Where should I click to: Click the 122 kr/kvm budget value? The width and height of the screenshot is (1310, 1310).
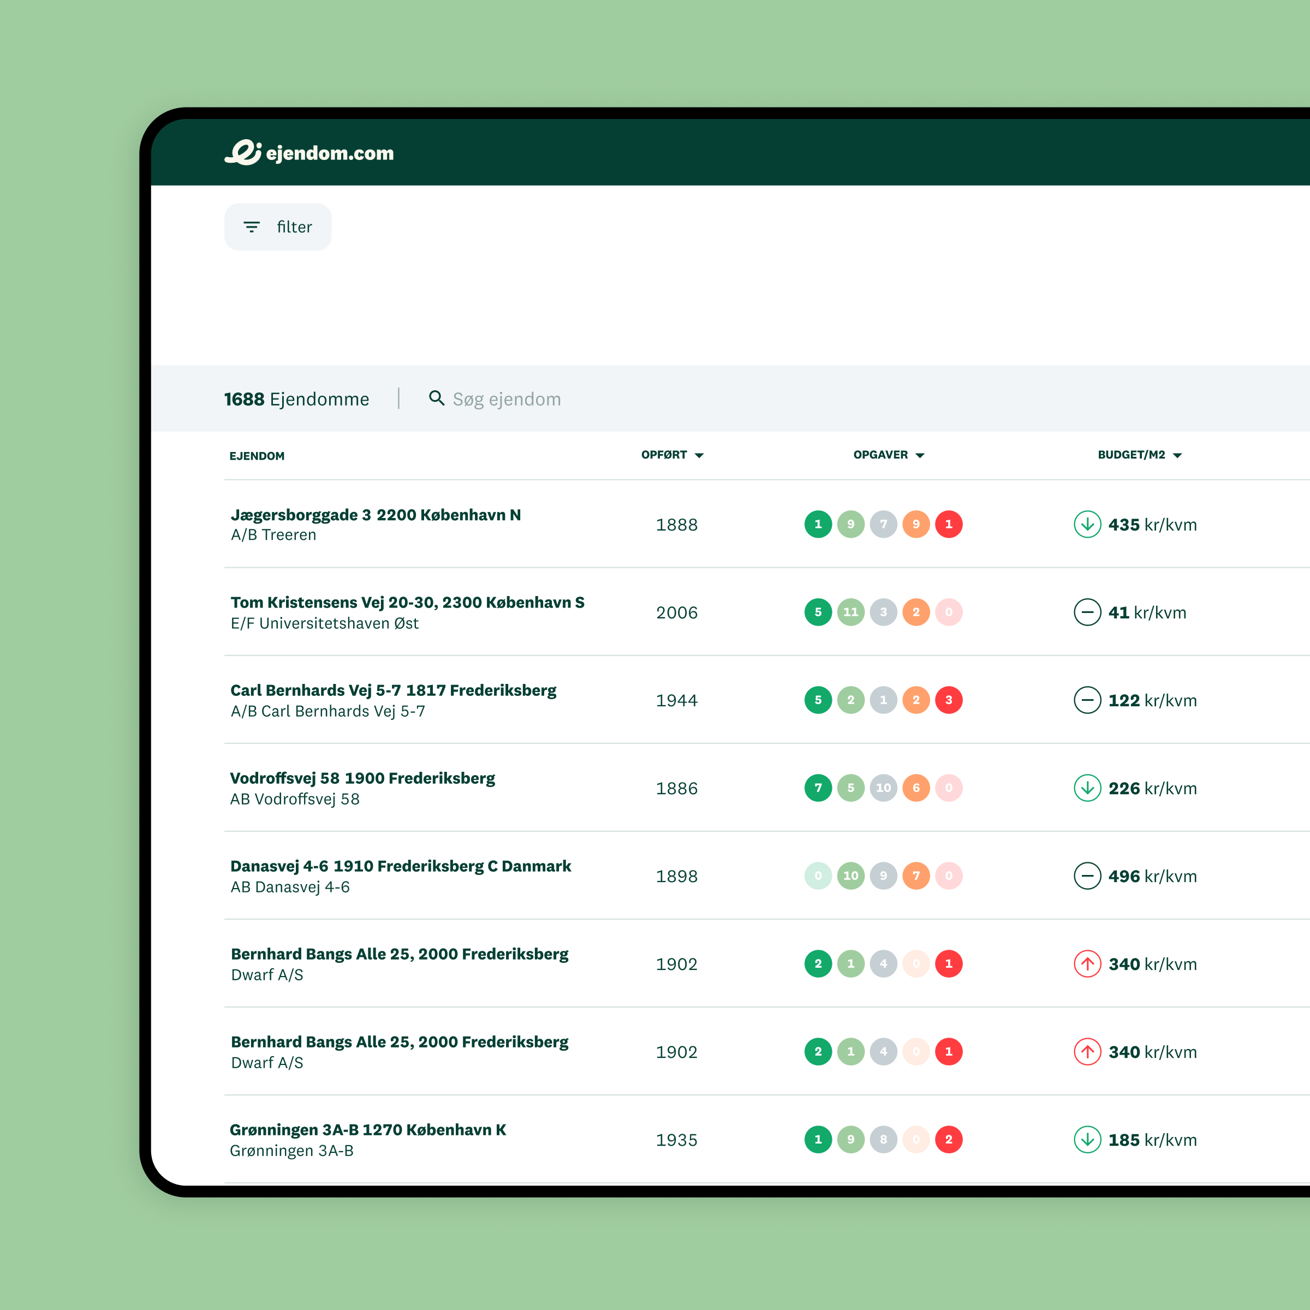click(x=1153, y=700)
